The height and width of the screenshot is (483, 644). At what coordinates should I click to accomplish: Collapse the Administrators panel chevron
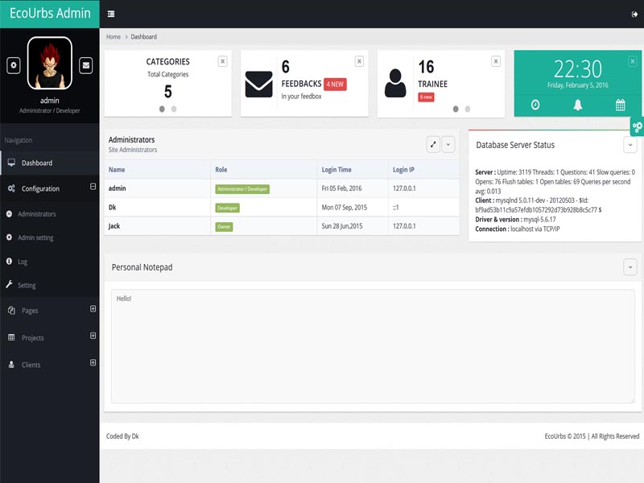point(448,144)
